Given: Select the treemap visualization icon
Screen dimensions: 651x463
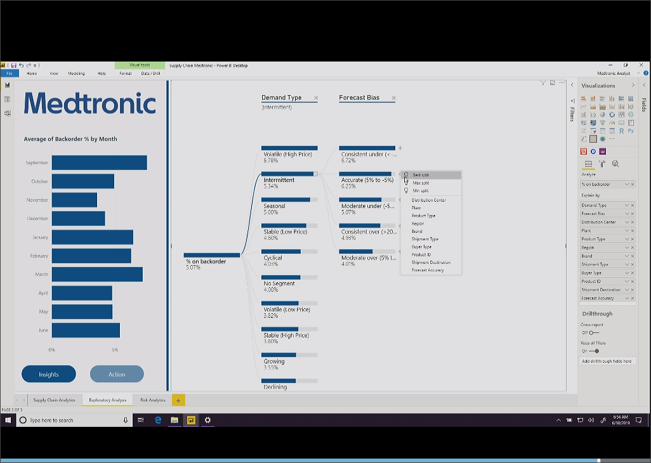Looking at the screenshot, I should point(622,115).
